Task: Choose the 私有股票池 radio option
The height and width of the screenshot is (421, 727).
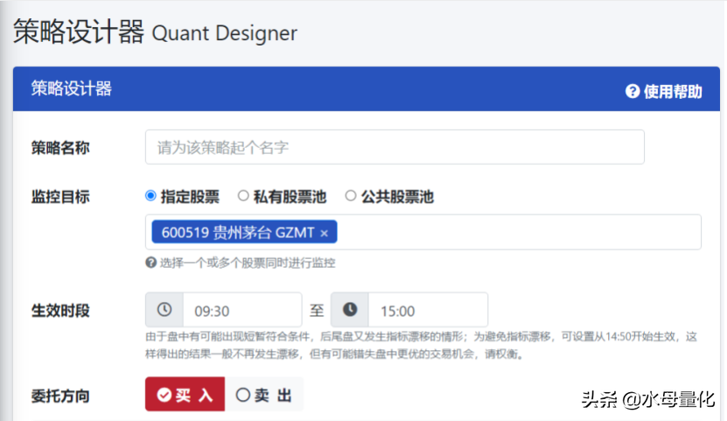Action: click(x=243, y=196)
